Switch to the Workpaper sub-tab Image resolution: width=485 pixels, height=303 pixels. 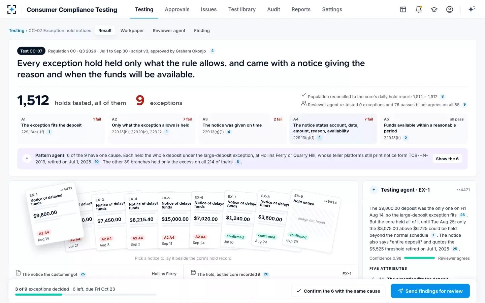point(132,31)
